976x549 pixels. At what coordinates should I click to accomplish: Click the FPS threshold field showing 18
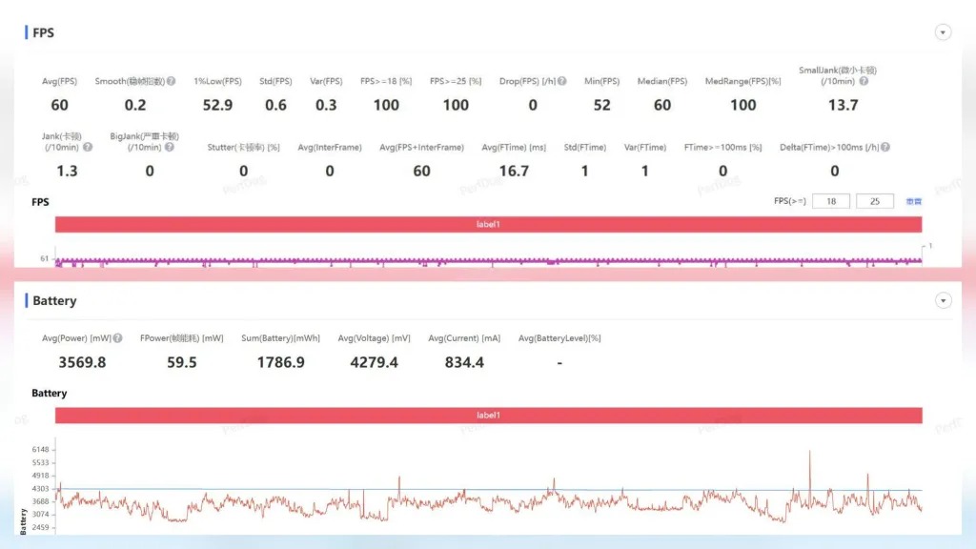[831, 201]
